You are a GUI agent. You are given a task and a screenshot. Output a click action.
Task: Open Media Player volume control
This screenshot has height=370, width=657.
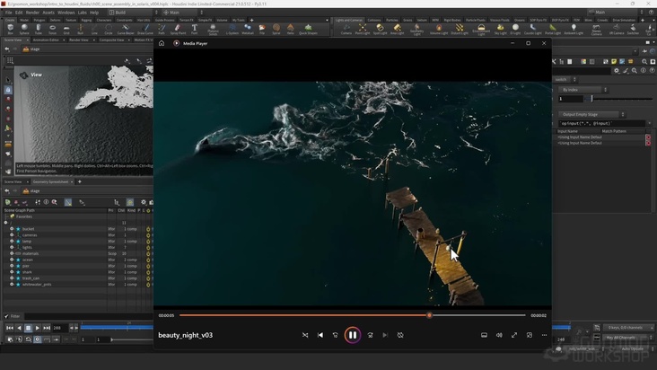click(x=499, y=335)
